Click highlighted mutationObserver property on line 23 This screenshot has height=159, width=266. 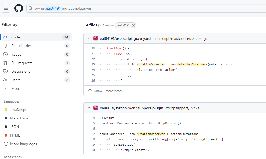pos(151,64)
